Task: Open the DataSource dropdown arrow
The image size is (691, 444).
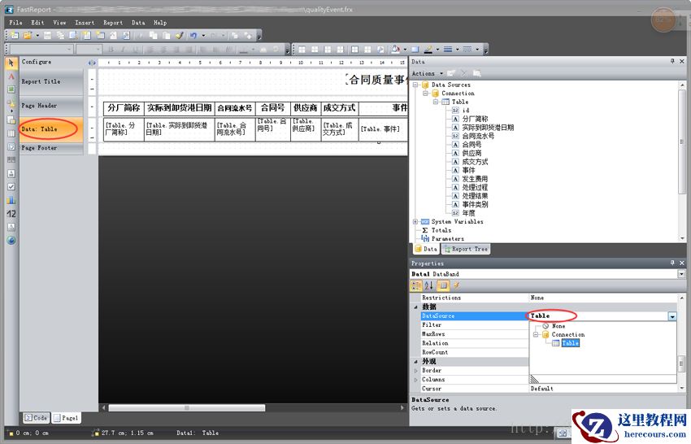Action: coord(671,316)
